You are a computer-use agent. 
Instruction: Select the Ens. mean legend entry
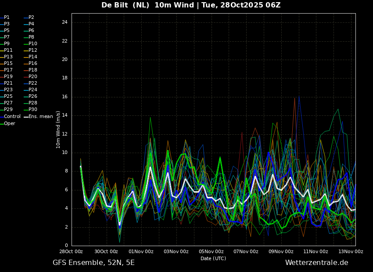(x=39, y=117)
